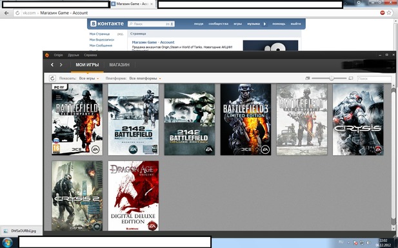Image resolution: width=398 pixels, height=248 pixels.
Task: Adjust the tile size slider handle
Action: (332, 79)
